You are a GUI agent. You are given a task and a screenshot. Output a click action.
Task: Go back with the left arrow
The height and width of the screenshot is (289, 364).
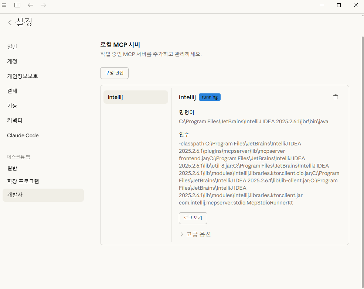pos(30,5)
